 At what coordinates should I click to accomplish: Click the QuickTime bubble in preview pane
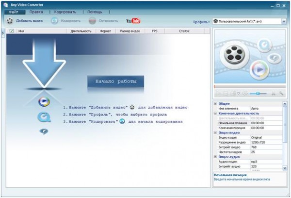264,45
